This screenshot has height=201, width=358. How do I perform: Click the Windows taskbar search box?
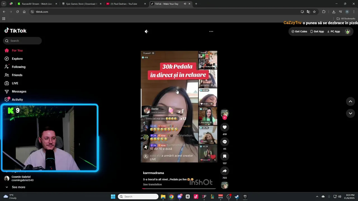(x=138, y=197)
